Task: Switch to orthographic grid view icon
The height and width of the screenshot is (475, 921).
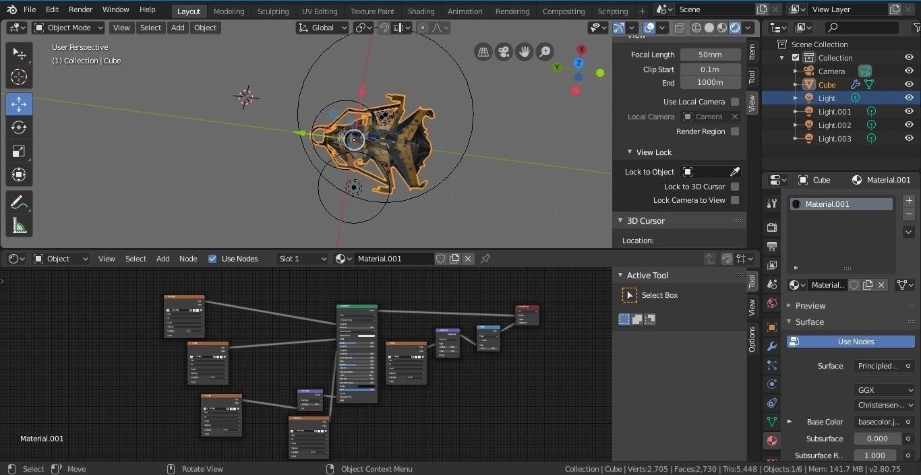Action: pyautogui.click(x=483, y=52)
